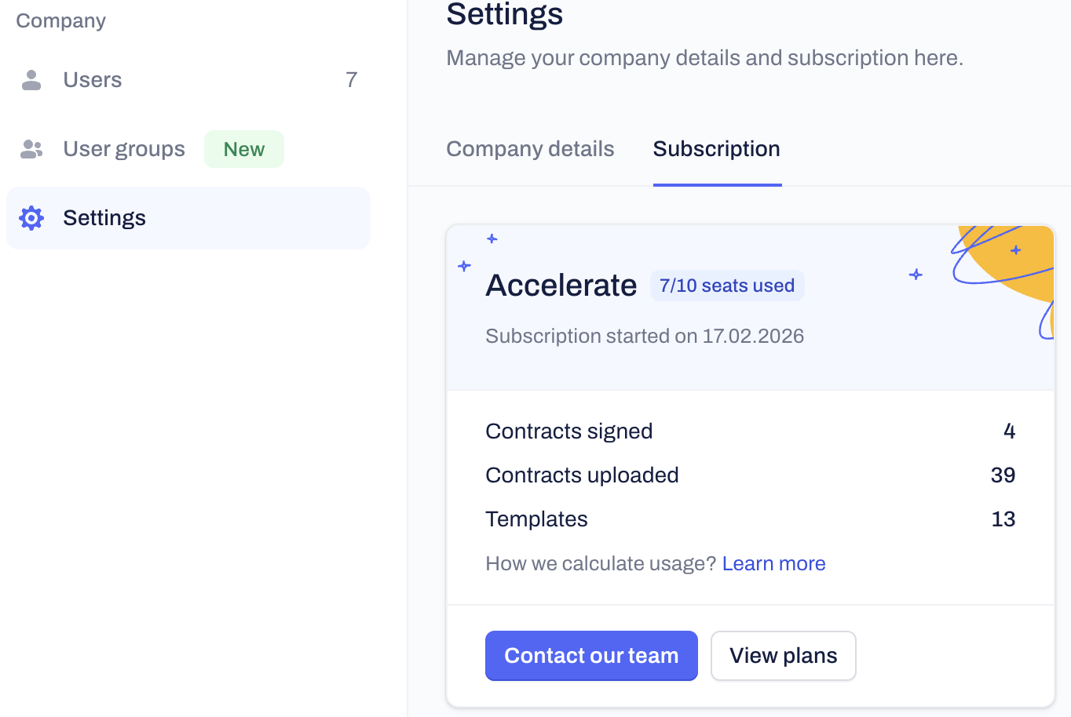This screenshot has height=717, width=1071.
Task: Open the Users sidebar label
Action: click(93, 80)
